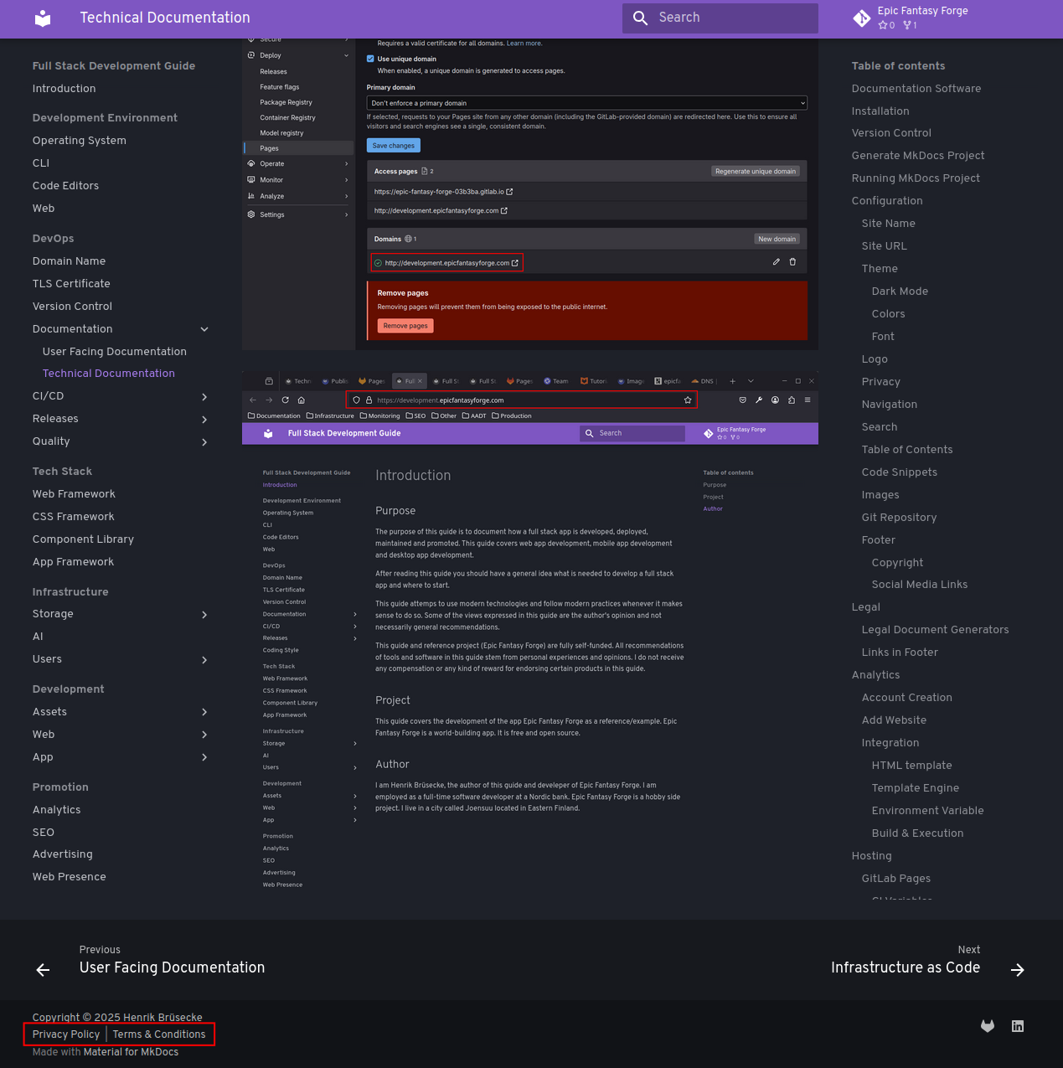Select Technical Documentation in left sidebar
The height and width of the screenshot is (1068, 1063).
click(109, 374)
